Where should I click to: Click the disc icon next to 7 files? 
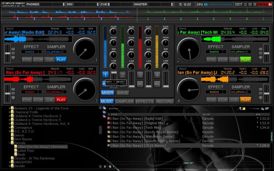click(x=262, y=108)
